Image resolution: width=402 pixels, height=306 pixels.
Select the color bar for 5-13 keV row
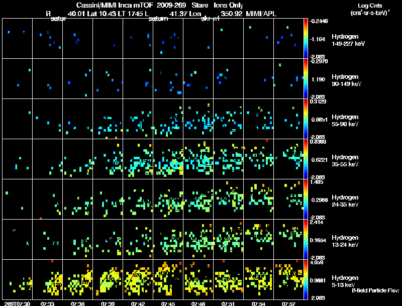306,279
